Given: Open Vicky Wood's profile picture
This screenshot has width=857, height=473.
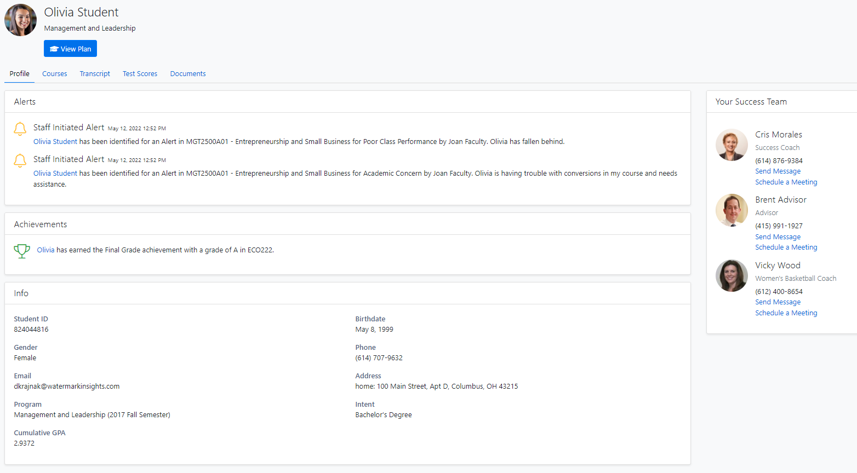Looking at the screenshot, I should click(x=732, y=276).
